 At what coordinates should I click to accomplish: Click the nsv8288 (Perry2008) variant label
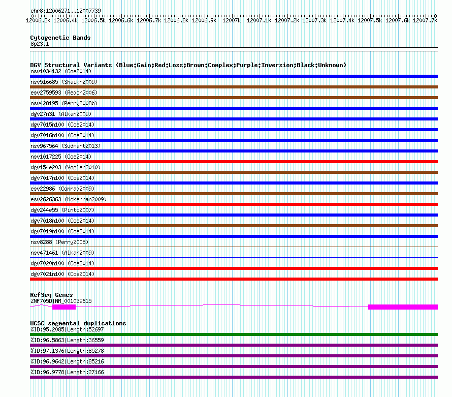59,242
